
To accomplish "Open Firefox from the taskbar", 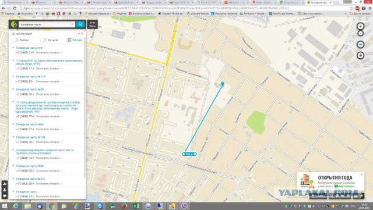I will [x=124, y=206].
